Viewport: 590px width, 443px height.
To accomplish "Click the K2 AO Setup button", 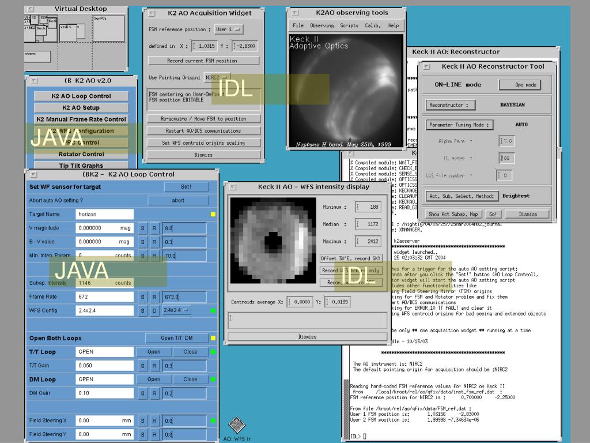I will [81, 108].
